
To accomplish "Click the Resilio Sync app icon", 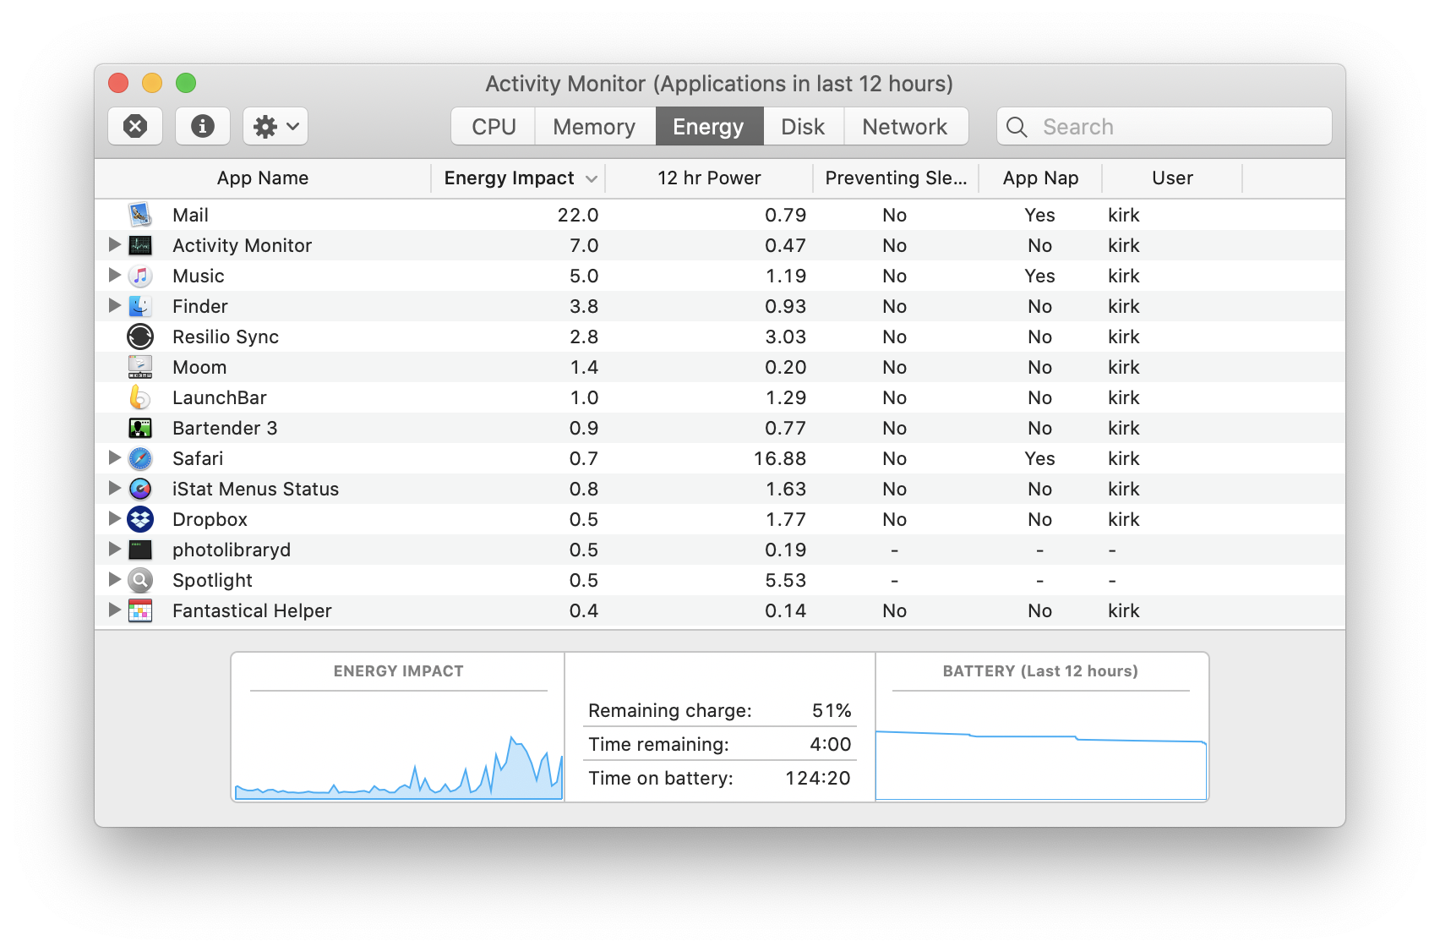I will click(140, 336).
